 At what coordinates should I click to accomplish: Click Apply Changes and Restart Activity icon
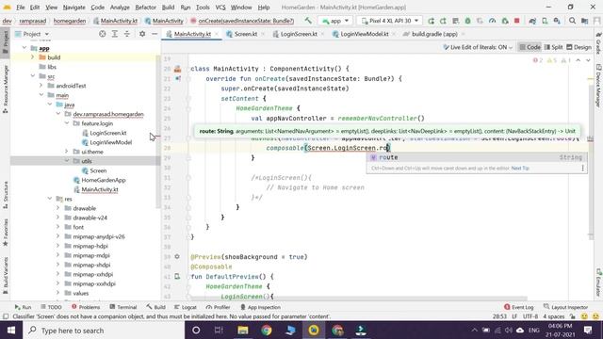click(x=444, y=21)
